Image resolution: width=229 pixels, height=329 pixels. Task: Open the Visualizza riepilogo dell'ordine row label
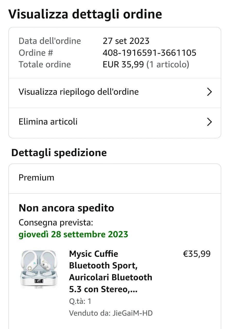pos(78,92)
